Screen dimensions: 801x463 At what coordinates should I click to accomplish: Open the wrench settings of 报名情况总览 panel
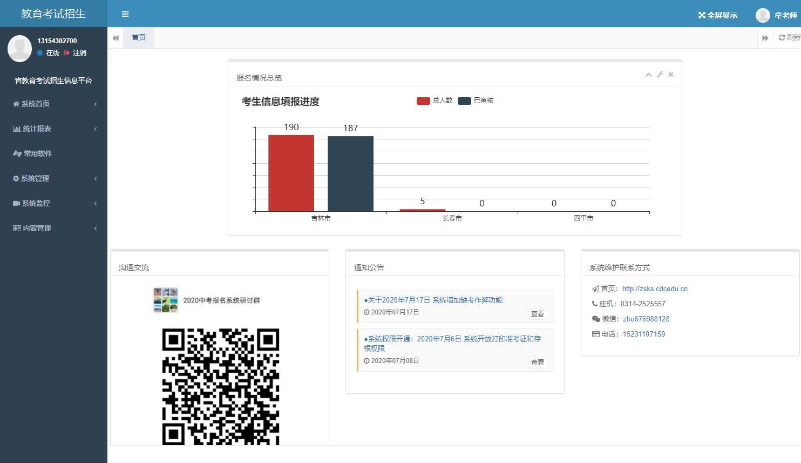[660, 75]
